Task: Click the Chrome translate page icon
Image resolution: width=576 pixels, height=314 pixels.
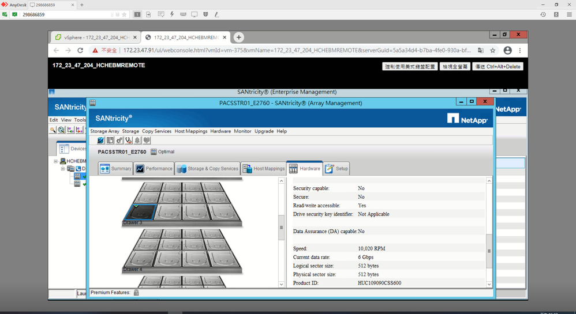Action: 481,51
